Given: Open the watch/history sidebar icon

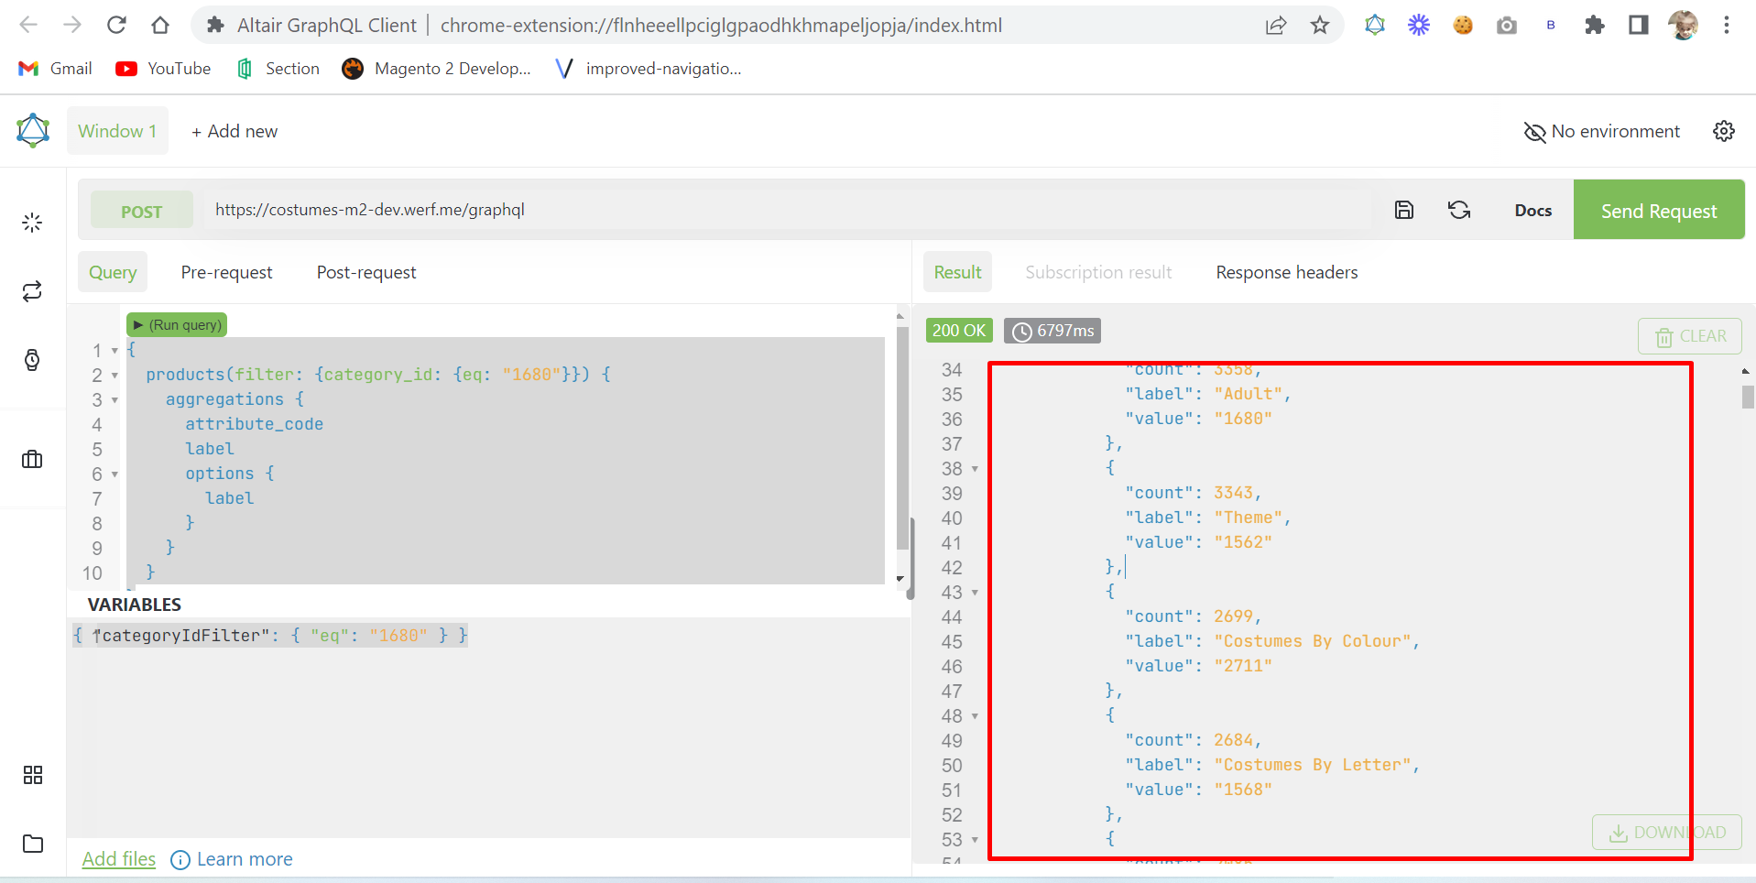Looking at the screenshot, I should coord(32,360).
